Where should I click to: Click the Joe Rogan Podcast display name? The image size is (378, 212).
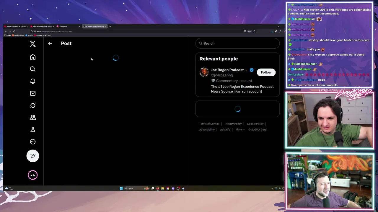pyautogui.click(x=229, y=70)
